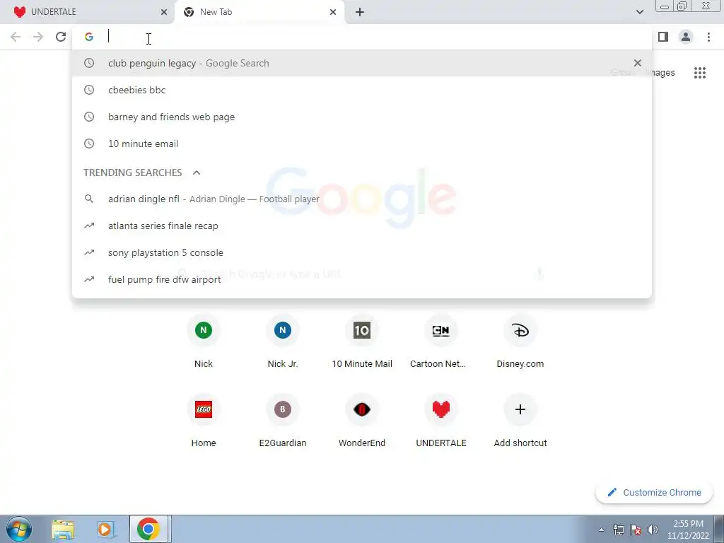Switch to the UNDERTALE tab
The image size is (724, 543).
[87, 12]
